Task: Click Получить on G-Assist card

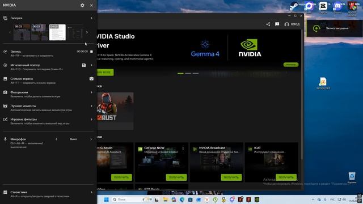Action: (121, 177)
